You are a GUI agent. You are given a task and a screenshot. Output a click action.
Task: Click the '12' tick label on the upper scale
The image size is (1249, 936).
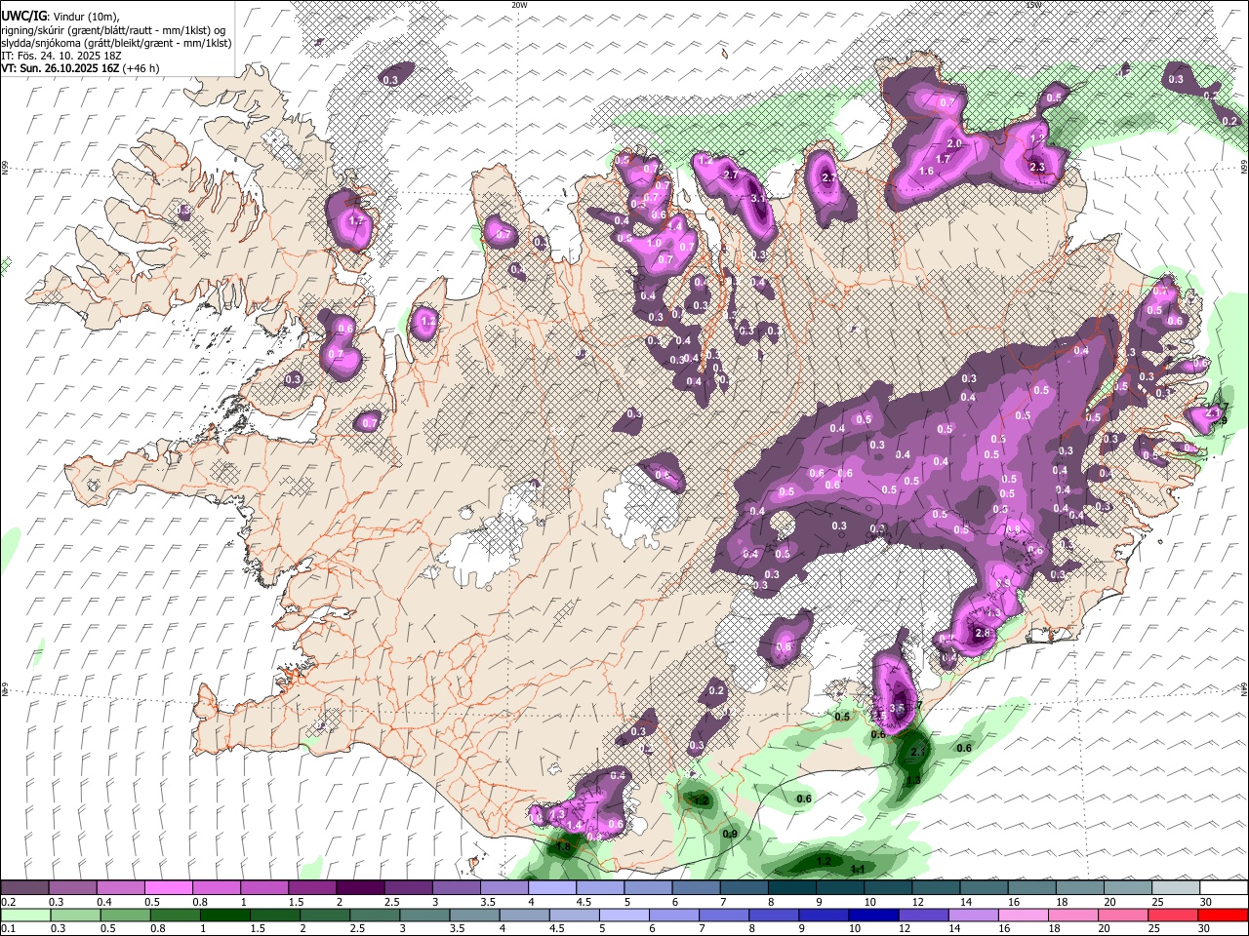(918, 902)
